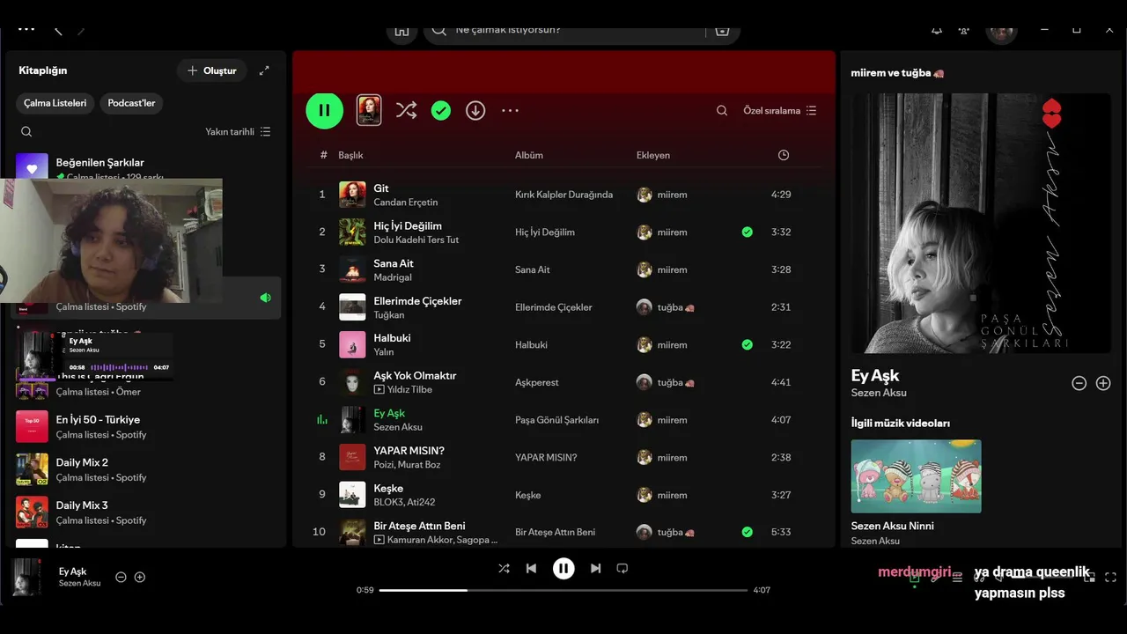Click the Ey Aşk title in the right panel
Screen dimensions: 1127x634
[x=874, y=376]
